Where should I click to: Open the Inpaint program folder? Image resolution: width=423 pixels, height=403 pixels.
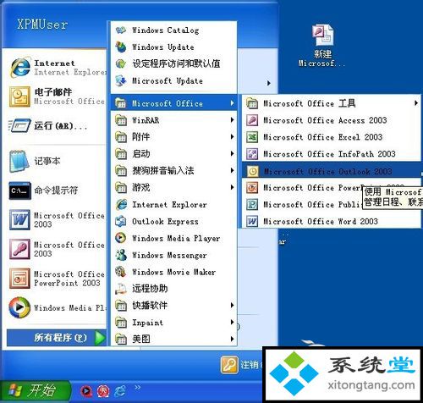[173, 323]
